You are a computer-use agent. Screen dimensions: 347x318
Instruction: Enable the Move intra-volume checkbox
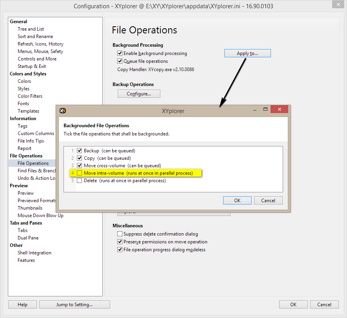tap(80, 173)
